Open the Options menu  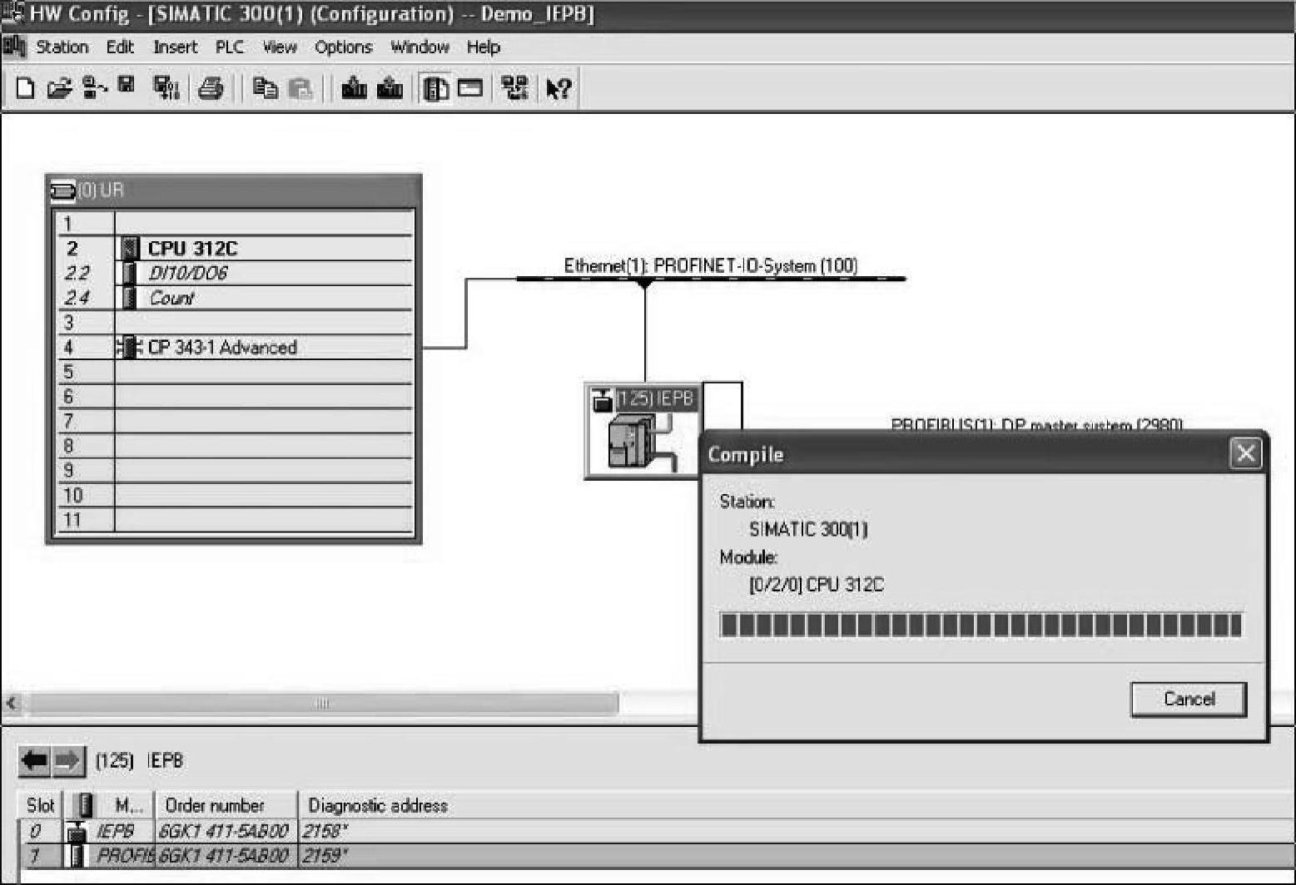pos(343,47)
